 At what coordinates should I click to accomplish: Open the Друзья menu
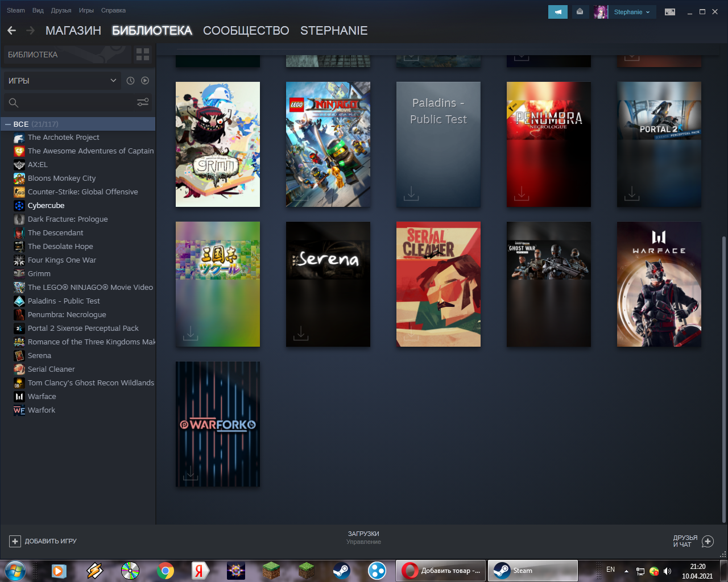(61, 10)
